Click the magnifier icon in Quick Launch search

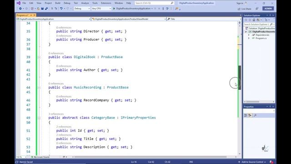pos(172,3)
